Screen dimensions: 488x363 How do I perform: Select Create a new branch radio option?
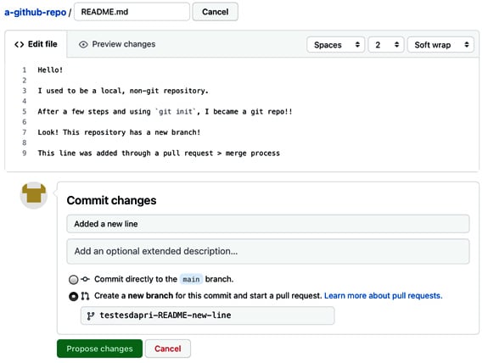(x=74, y=296)
